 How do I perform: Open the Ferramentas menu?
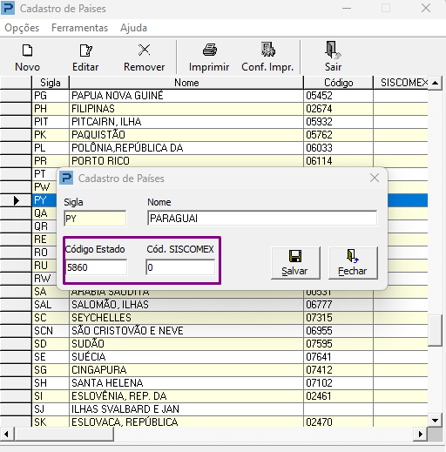point(79,28)
